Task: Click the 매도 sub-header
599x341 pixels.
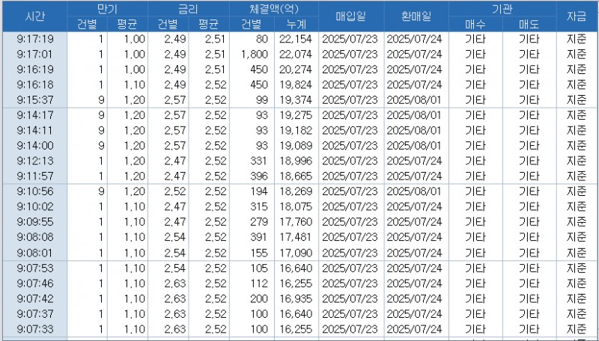Action: coord(529,24)
